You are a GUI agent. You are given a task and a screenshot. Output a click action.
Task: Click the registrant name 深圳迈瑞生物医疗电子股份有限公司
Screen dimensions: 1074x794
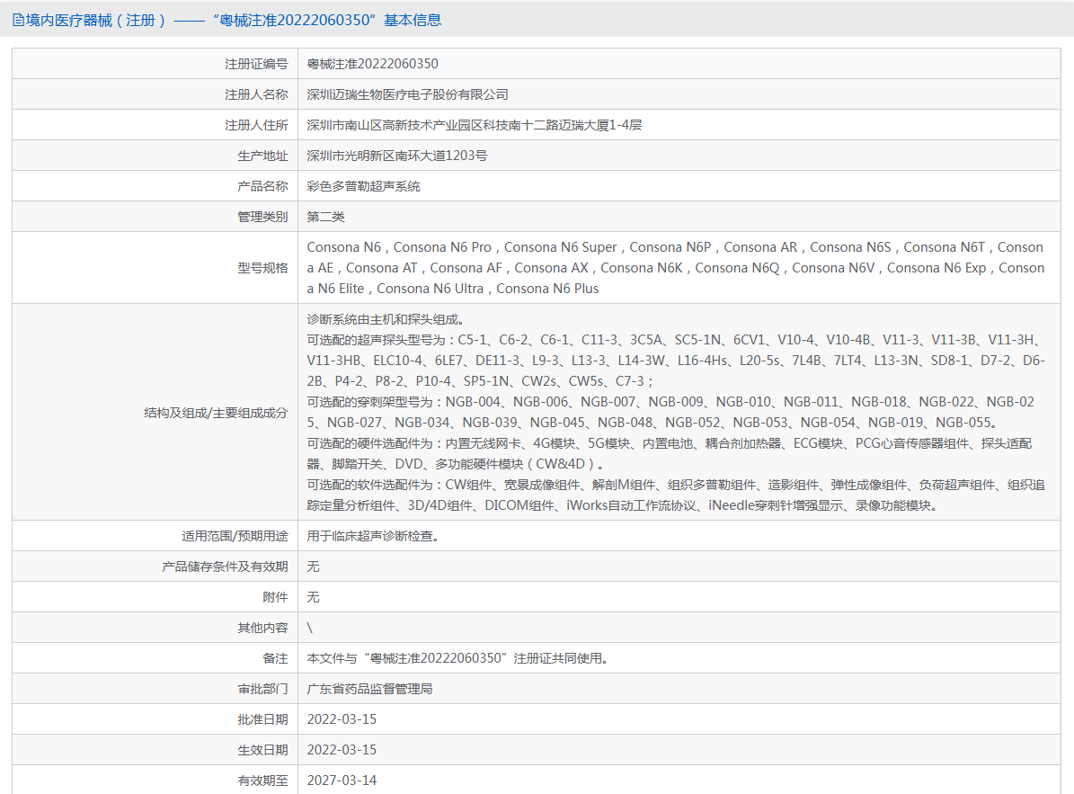coord(407,94)
